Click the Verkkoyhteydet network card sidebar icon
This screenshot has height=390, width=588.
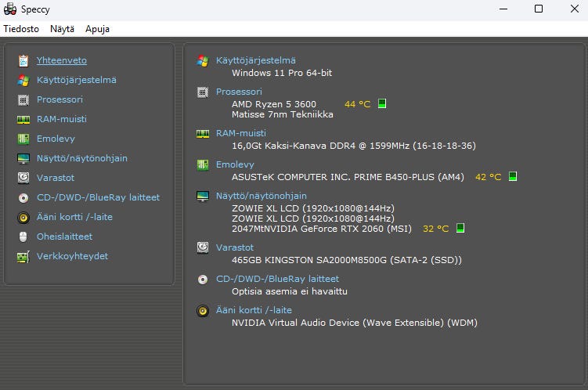tap(23, 256)
